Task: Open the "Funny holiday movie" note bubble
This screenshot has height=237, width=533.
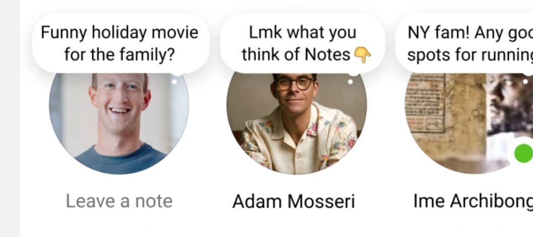Action: (121, 43)
